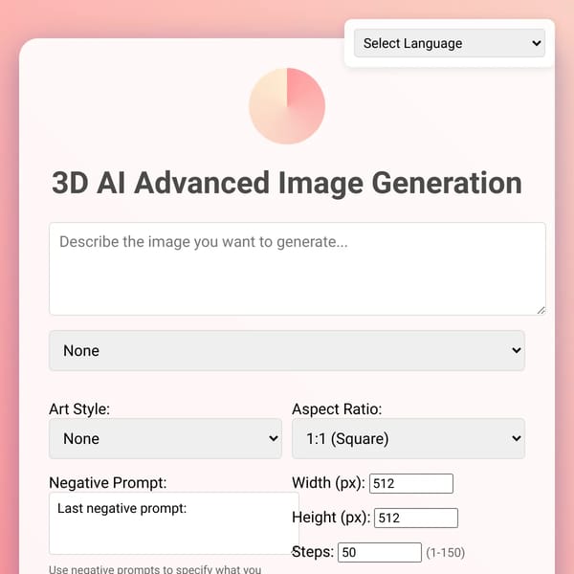Click the 3D AI Advanced Image Generation heading
574x574 pixels.
pyautogui.click(x=287, y=183)
